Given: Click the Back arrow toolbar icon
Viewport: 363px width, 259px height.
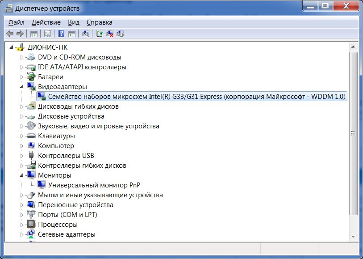Looking at the screenshot, I should (x=10, y=34).
